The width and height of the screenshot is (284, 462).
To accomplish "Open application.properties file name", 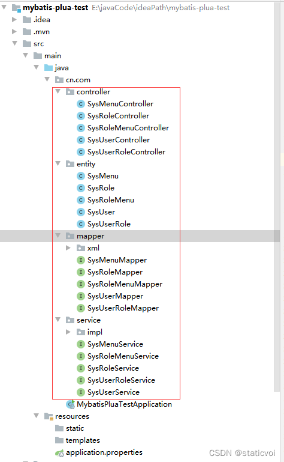I will tap(104, 452).
